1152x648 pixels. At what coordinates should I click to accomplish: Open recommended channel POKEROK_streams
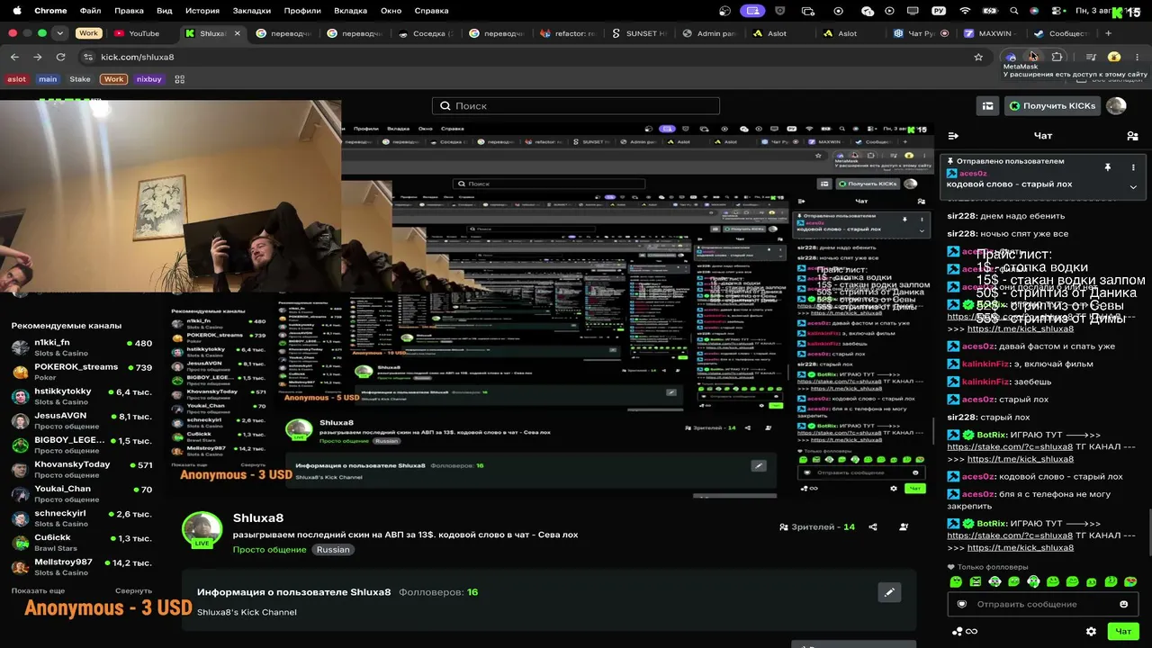pyautogui.click(x=81, y=372)
